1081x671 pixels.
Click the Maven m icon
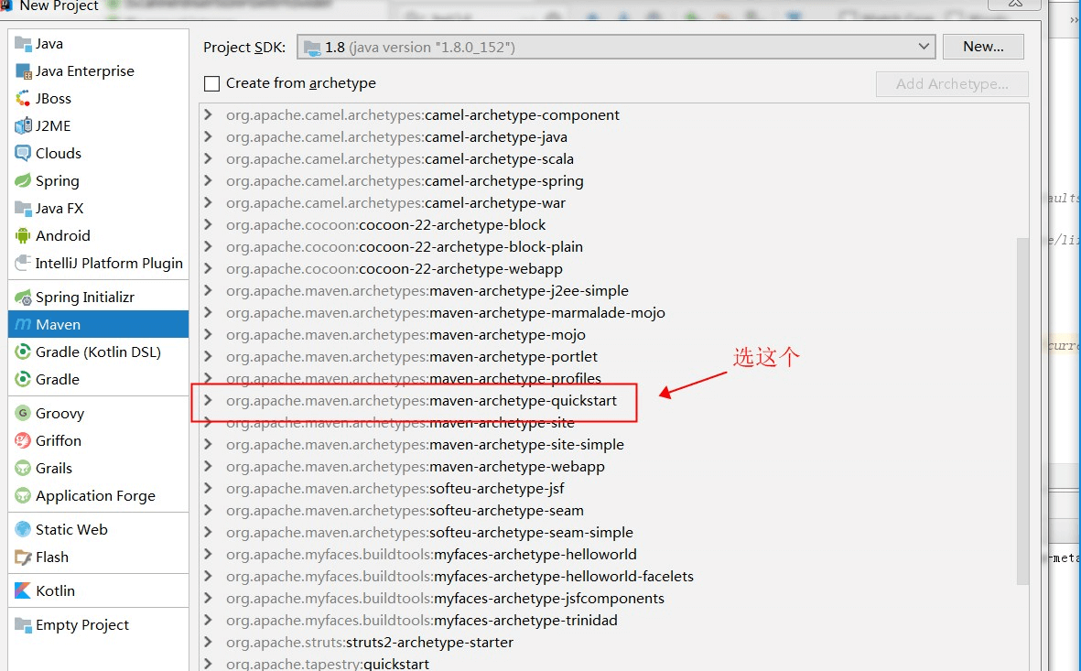pyautogui.click(x=23, y=325)
